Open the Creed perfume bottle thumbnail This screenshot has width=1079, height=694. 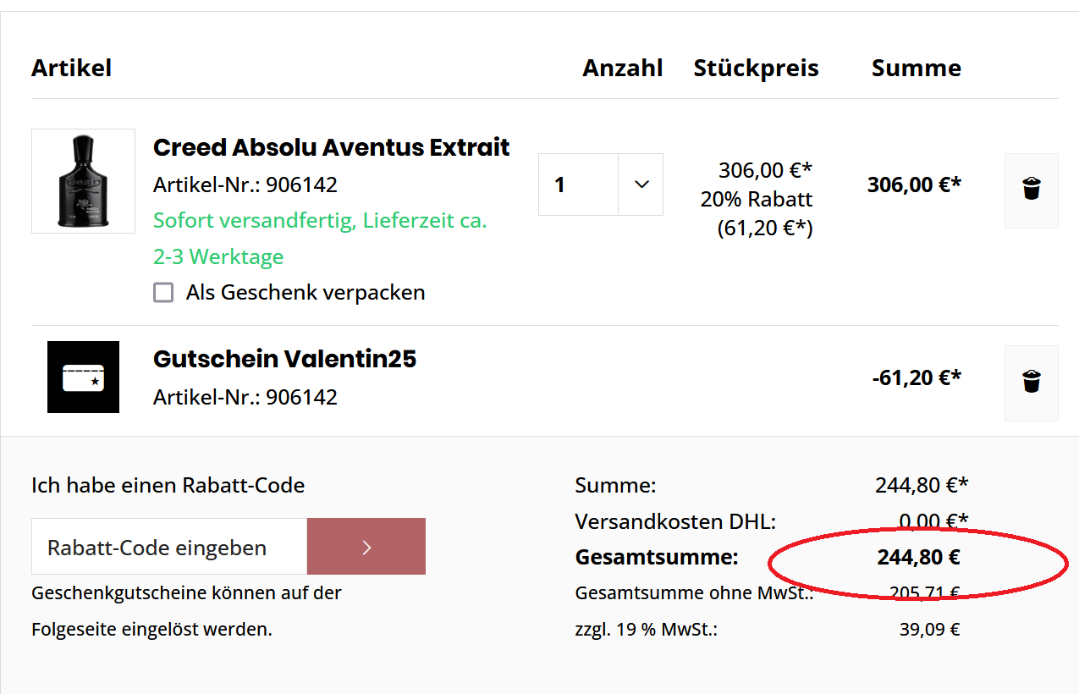[83, 181]
